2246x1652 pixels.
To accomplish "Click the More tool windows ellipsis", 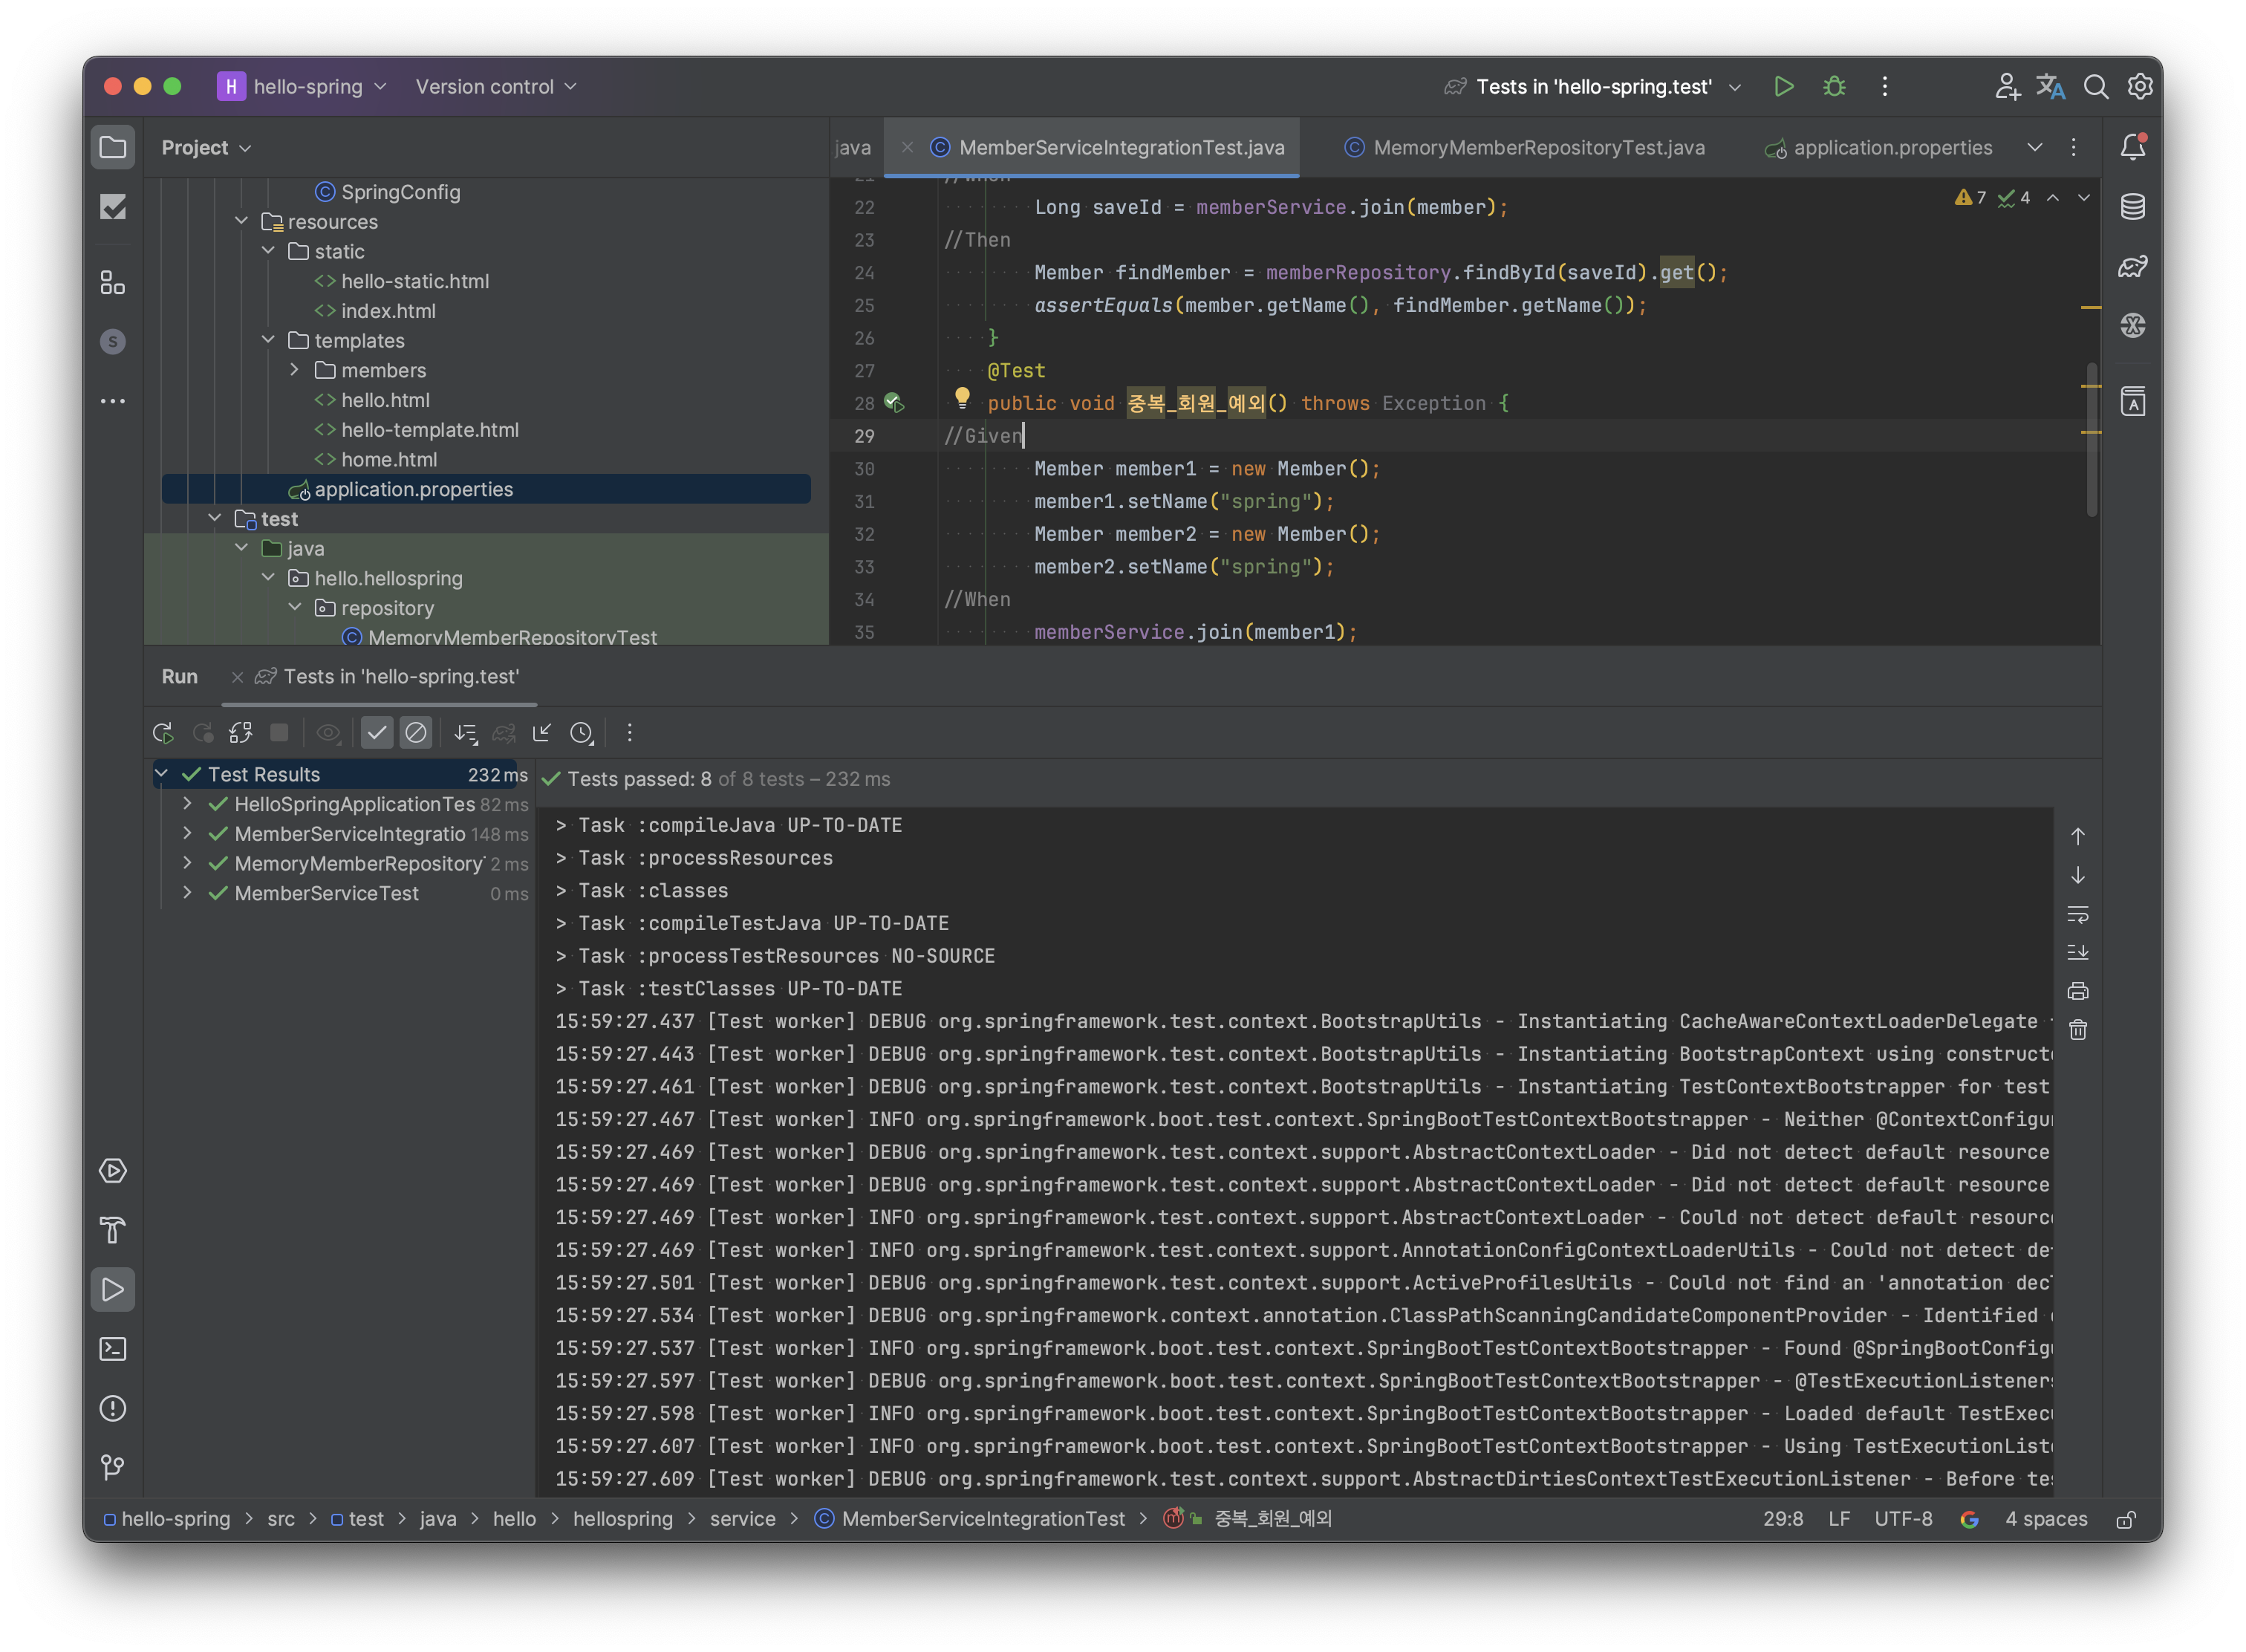I will (x=113, y=401).
